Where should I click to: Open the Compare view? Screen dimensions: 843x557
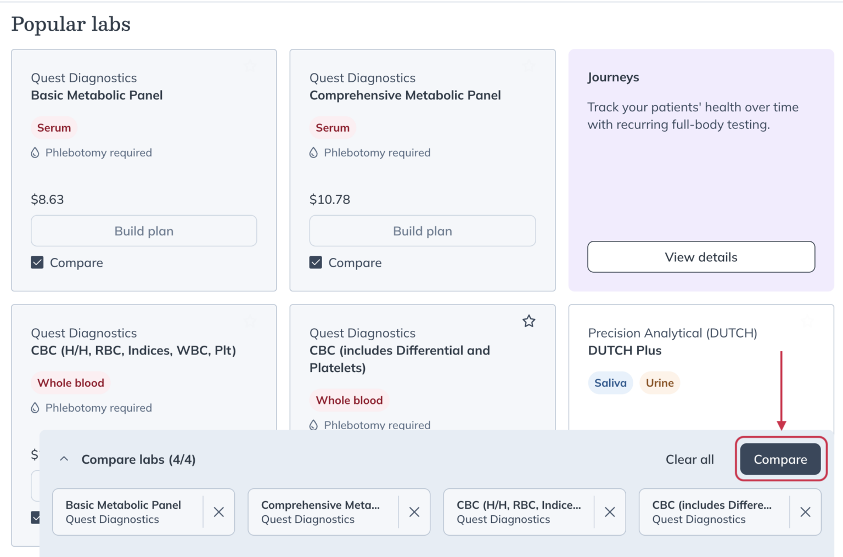tap(780, 459)
